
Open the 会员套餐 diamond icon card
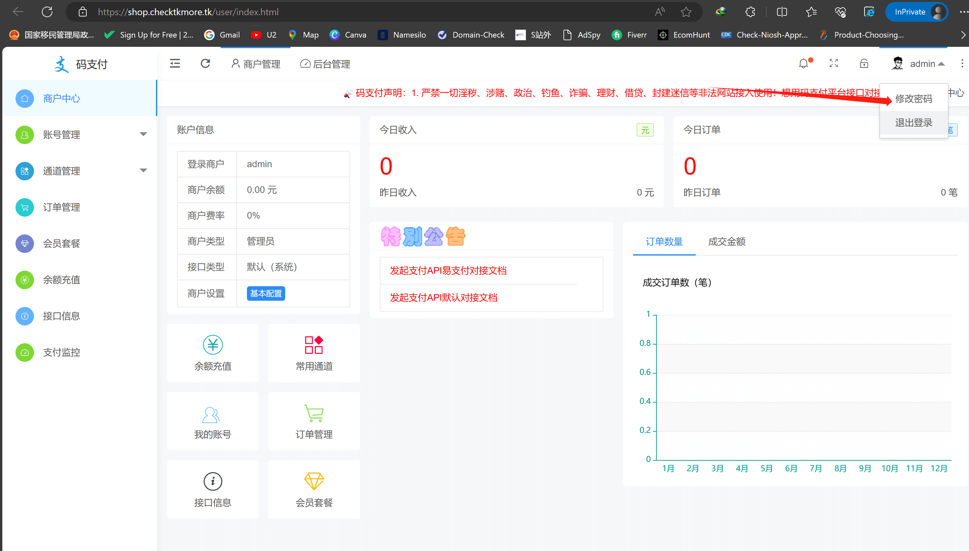pyautogui.click(x=314, y=489)
